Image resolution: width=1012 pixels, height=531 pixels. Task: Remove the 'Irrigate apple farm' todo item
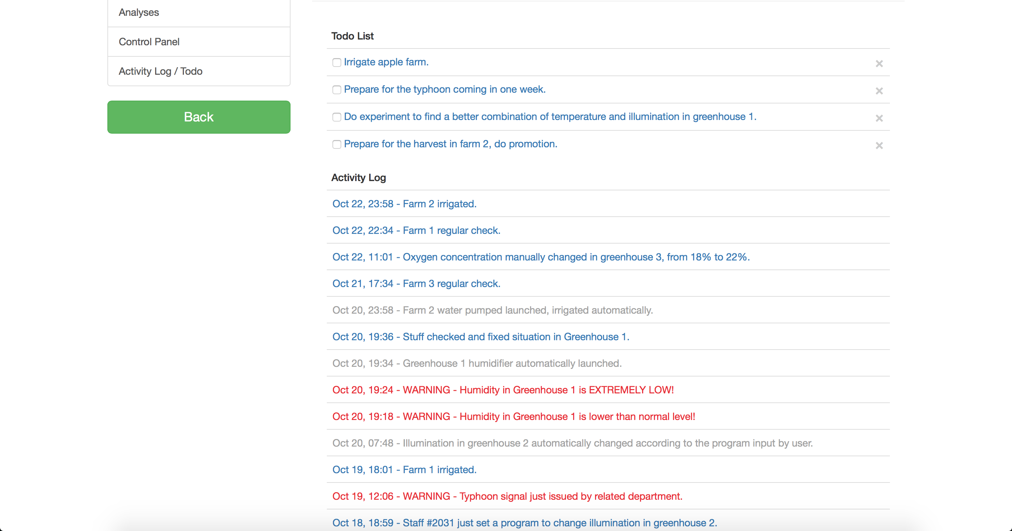(x=879, y=64)
